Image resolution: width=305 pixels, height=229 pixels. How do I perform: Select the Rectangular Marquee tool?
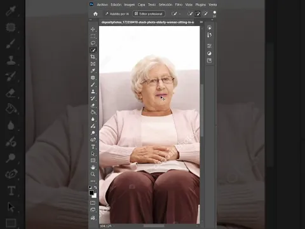[x=93, y=36]
